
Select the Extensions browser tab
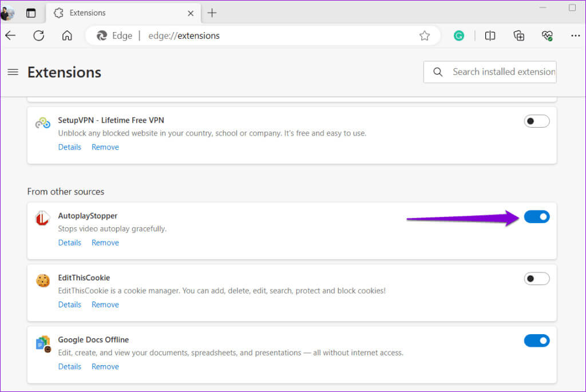point(124,13)
